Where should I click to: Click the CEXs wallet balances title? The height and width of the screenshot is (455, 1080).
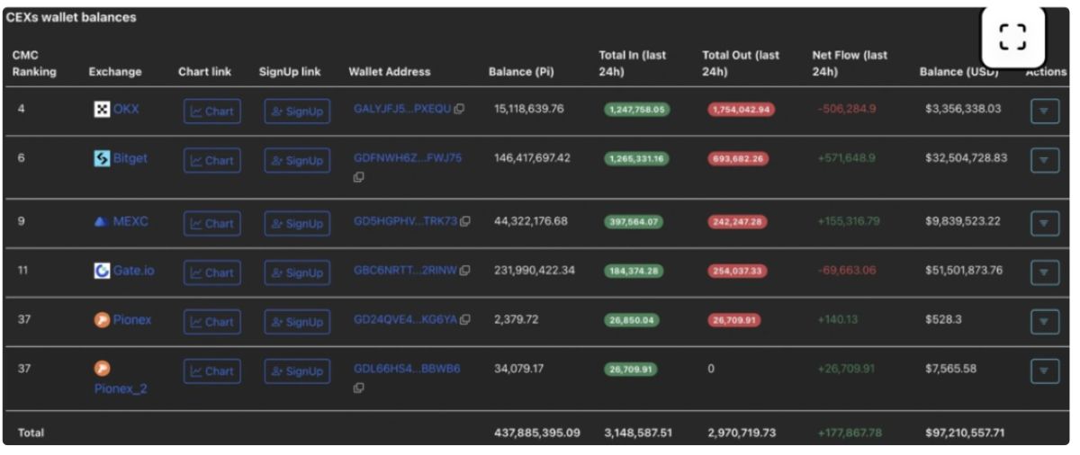coord(71,17)
